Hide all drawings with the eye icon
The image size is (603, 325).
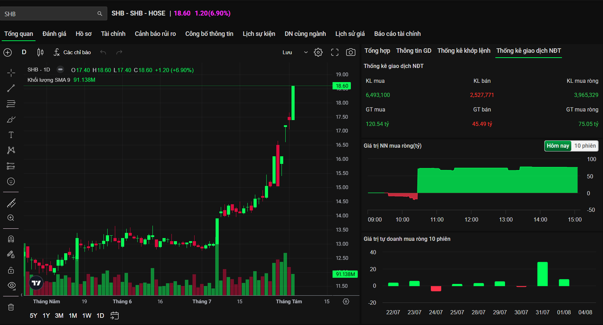point(12,286)
